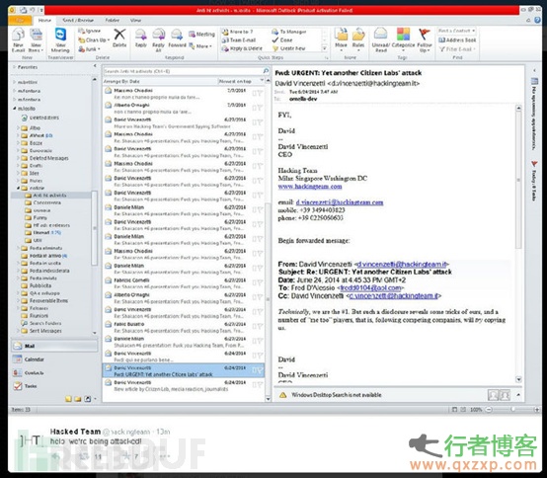The height and width of the screenshot is (478, 547).
Task: Click Reply & Delete quick step
Action: (x=242, y=48)
